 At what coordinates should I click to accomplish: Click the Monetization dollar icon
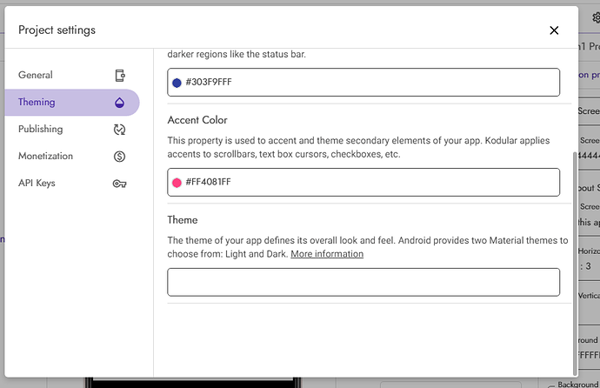click(120, 157)
